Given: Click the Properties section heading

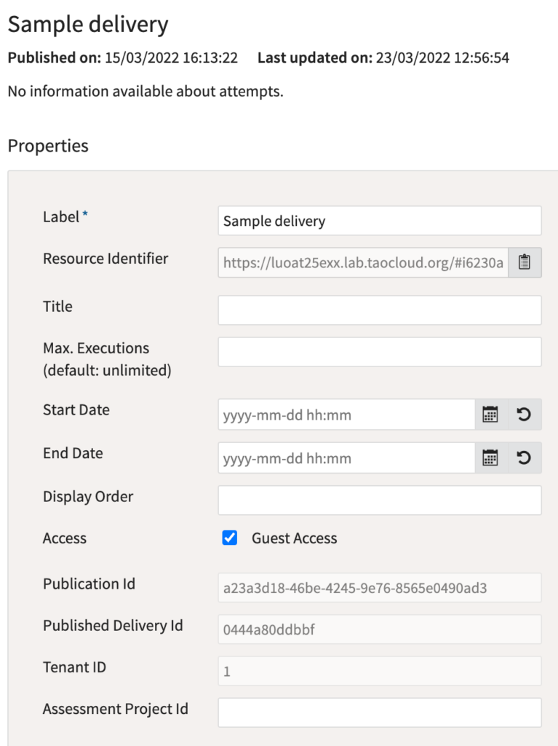Looking at the screenshot, I should pos(47,146).
